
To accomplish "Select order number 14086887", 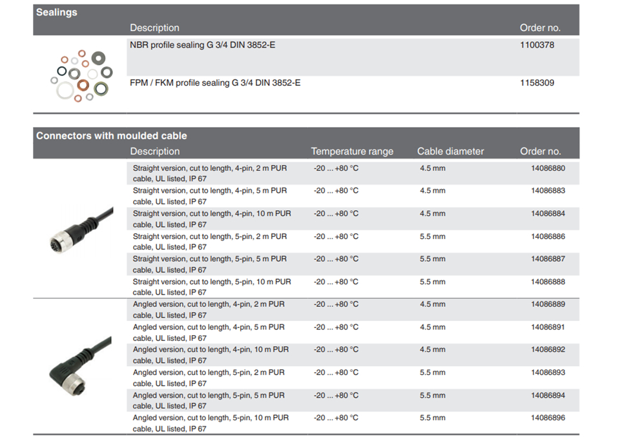I will (x=548, y=259).
